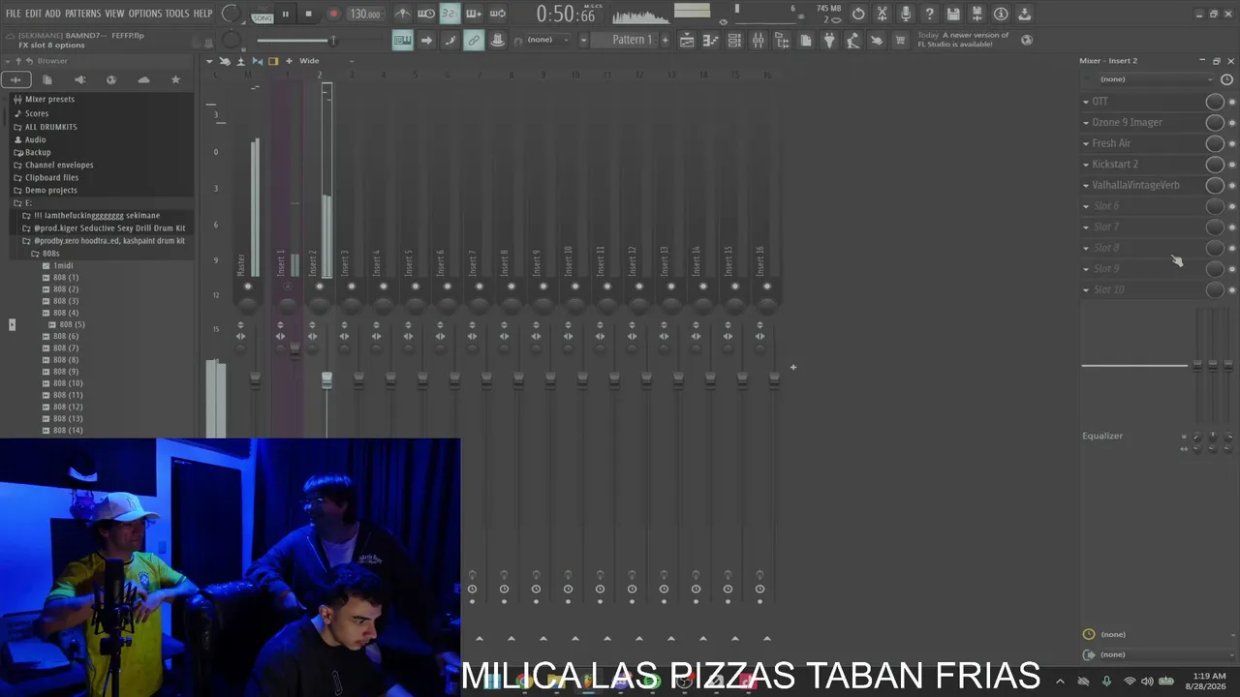Open the Playlist window icon

pyautogui.click(x=687, y=40)
